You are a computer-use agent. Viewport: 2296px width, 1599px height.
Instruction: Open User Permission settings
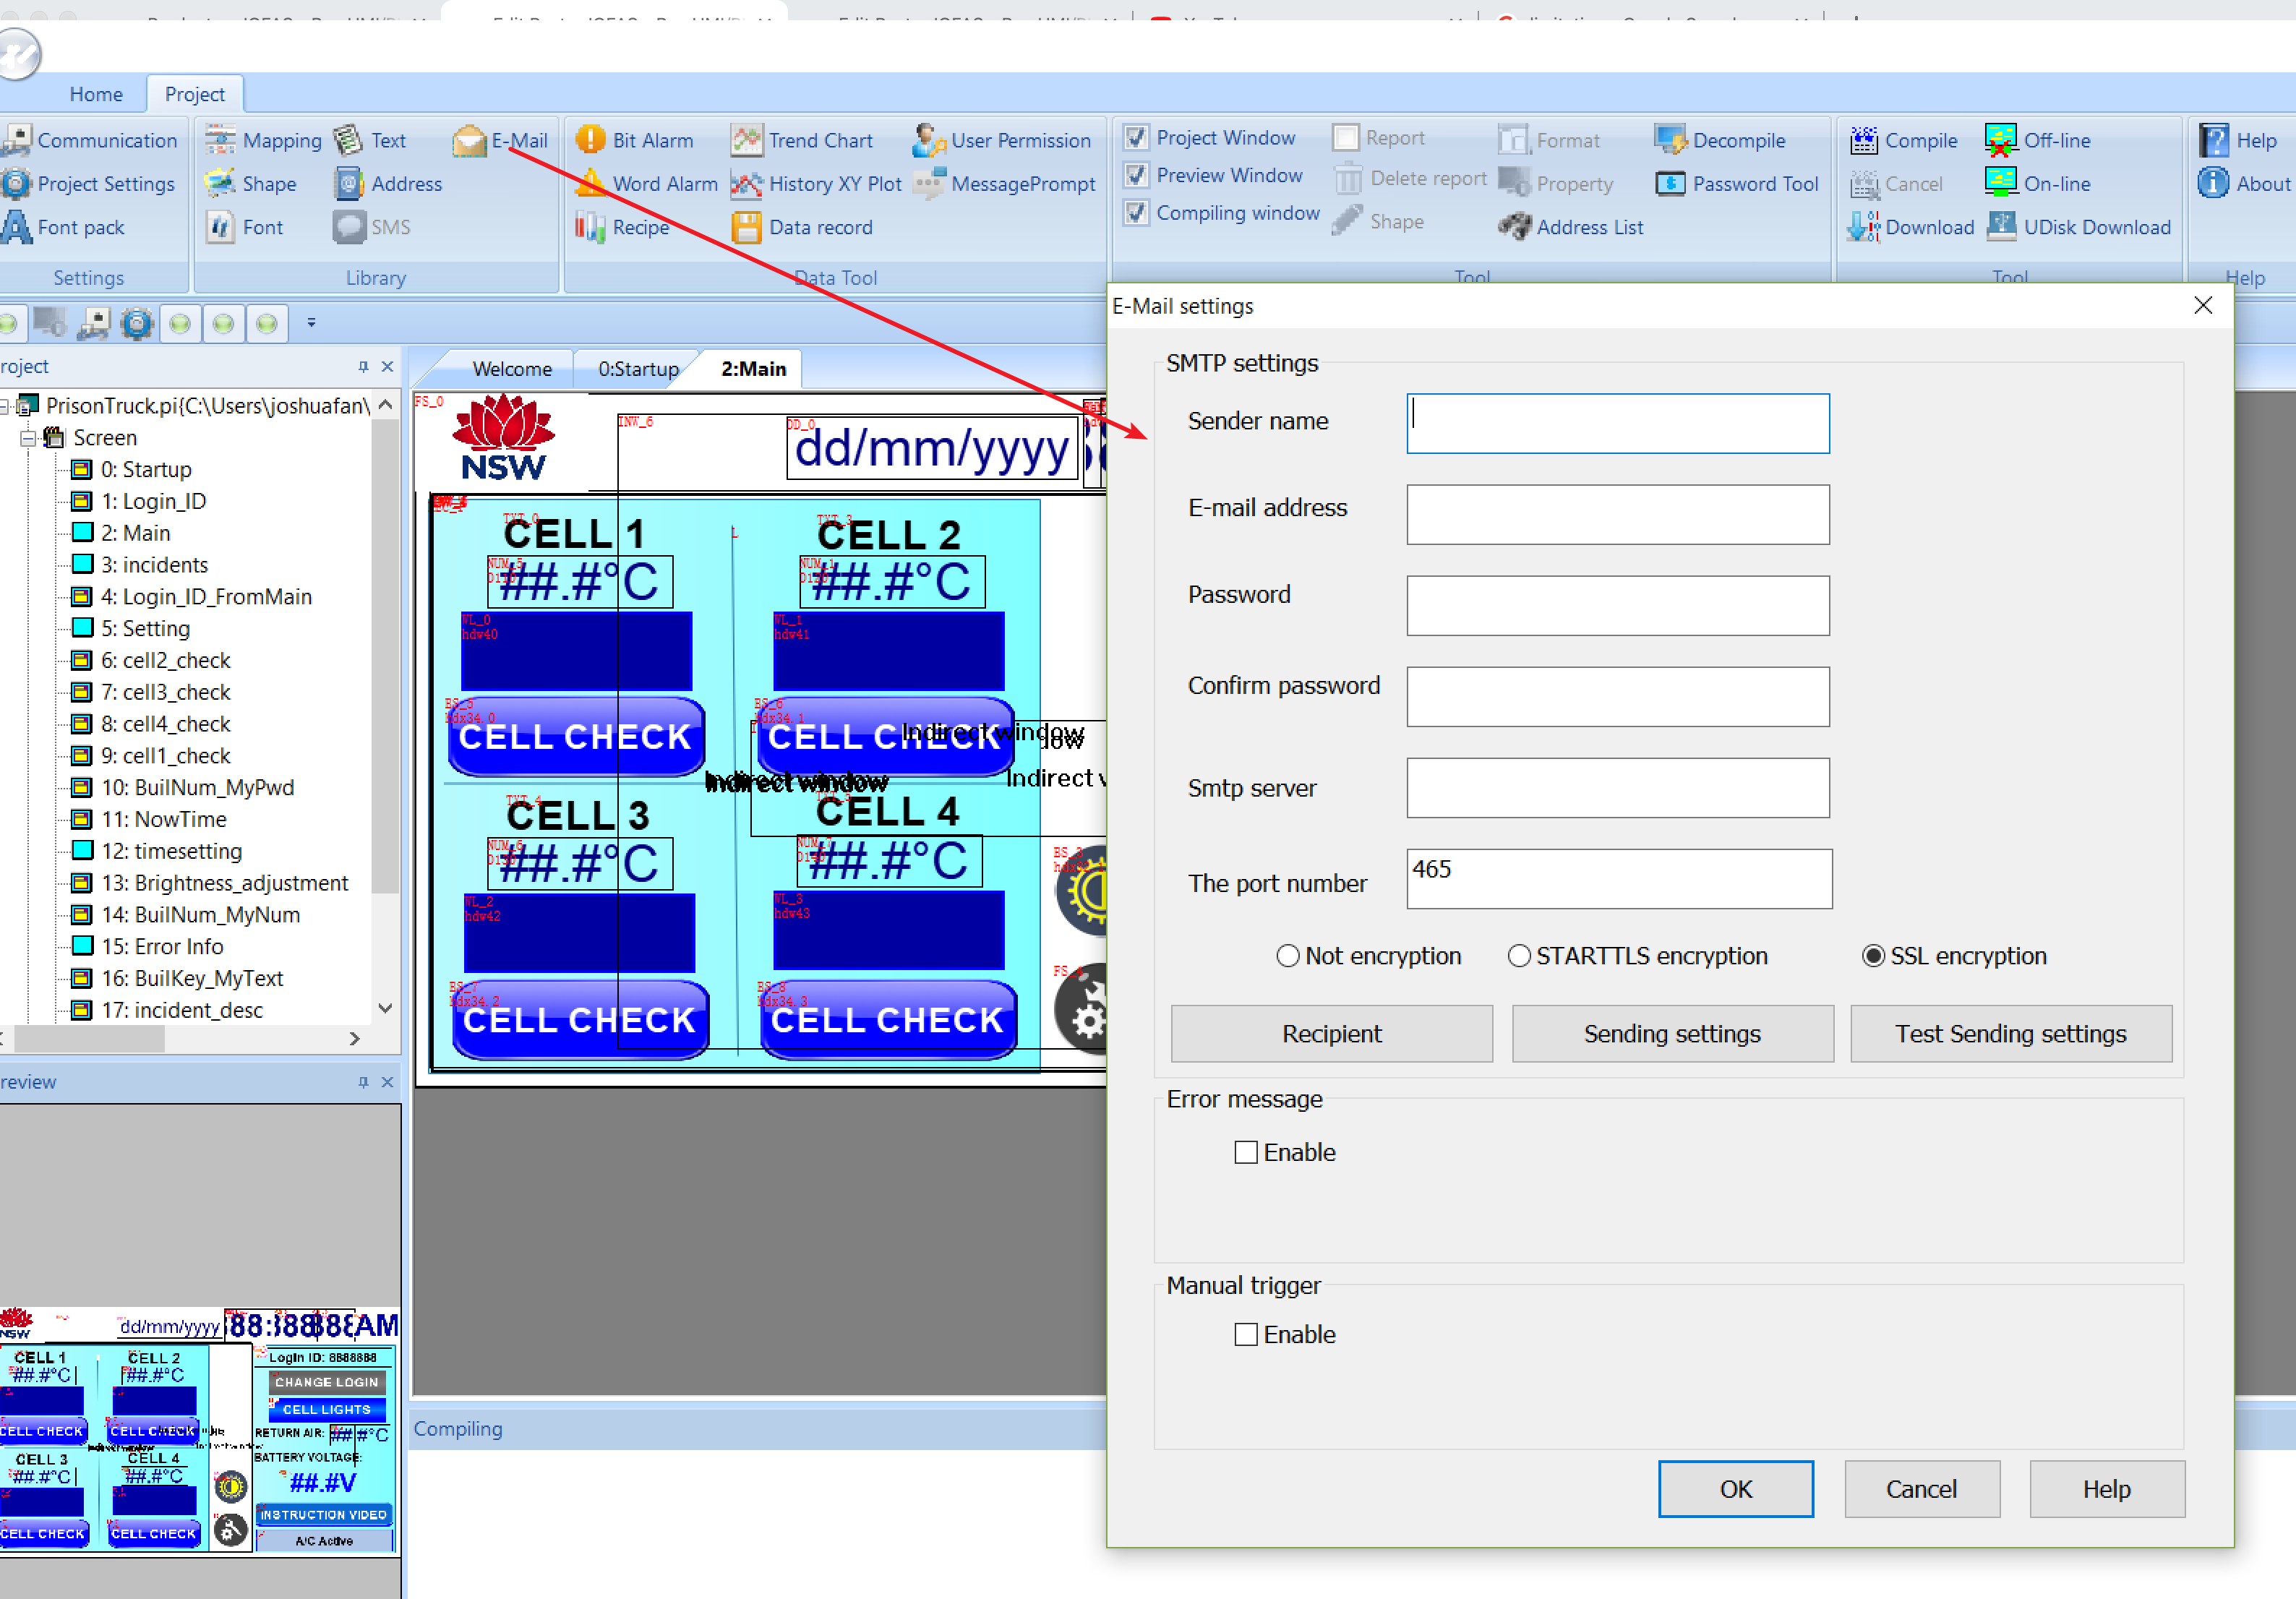click(x=1001, y=140)
